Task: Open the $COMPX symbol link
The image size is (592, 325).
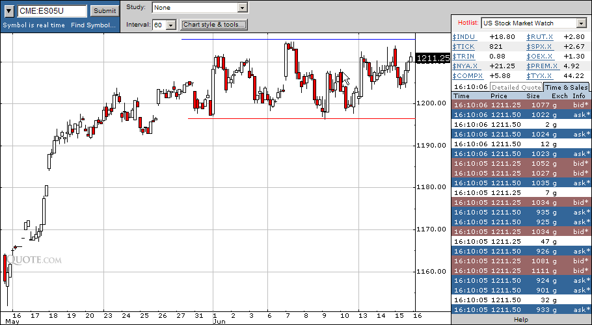Action: (467, 75)
